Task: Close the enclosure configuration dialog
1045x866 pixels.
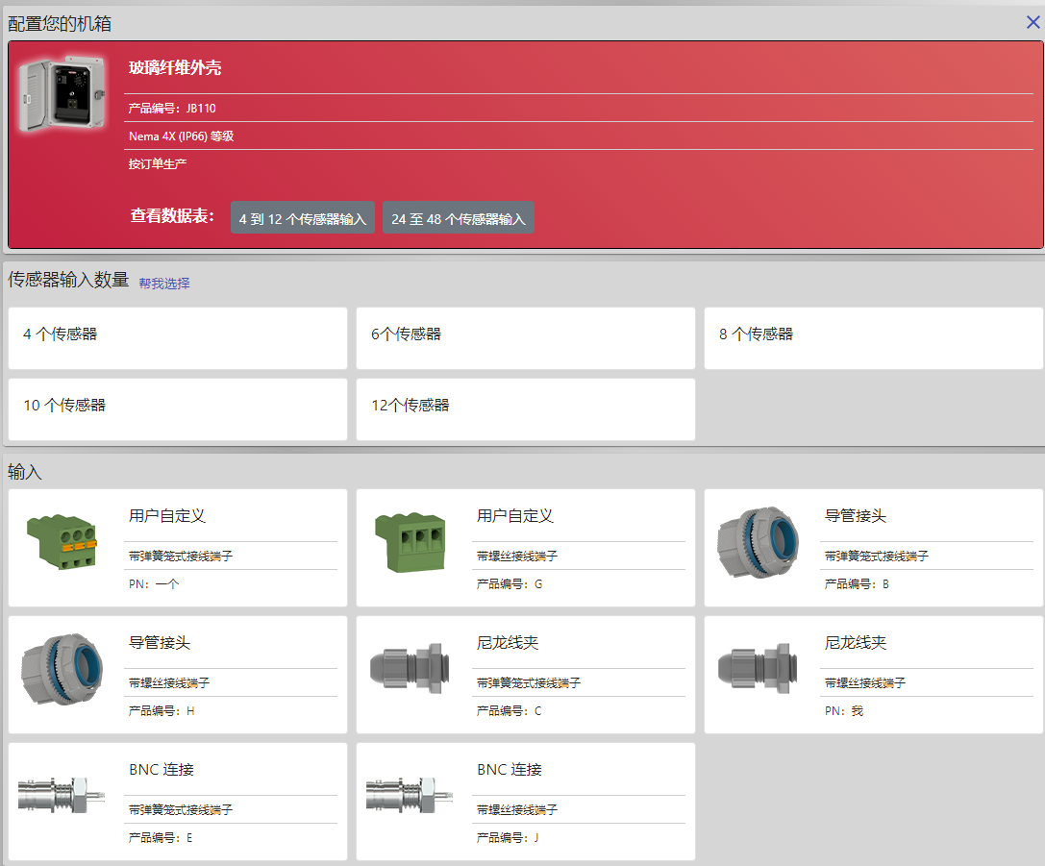Action: 1033,23
